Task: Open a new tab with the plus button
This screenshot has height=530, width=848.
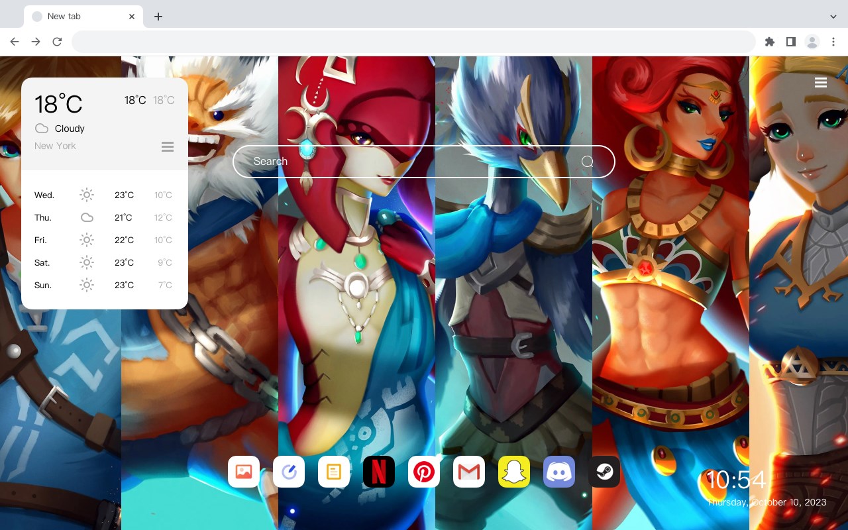Action: 158,17
